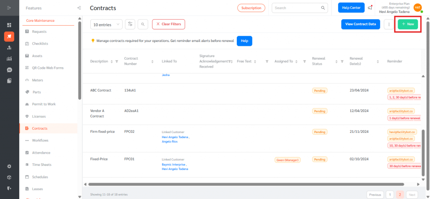The image size is (430, 199).
Task: Open the three-dot more options button
Action: 389,24
